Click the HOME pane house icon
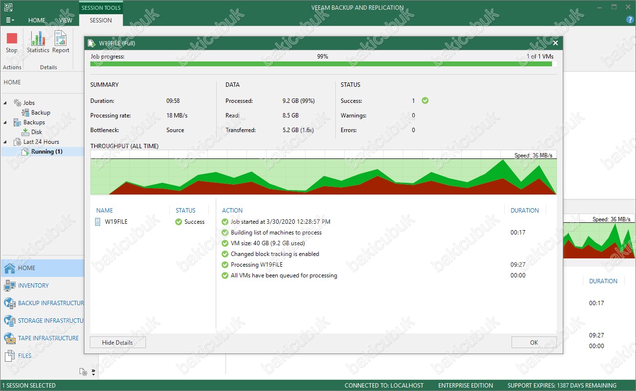The width and height of the screenshot is (636, 391). coord(10,268)
